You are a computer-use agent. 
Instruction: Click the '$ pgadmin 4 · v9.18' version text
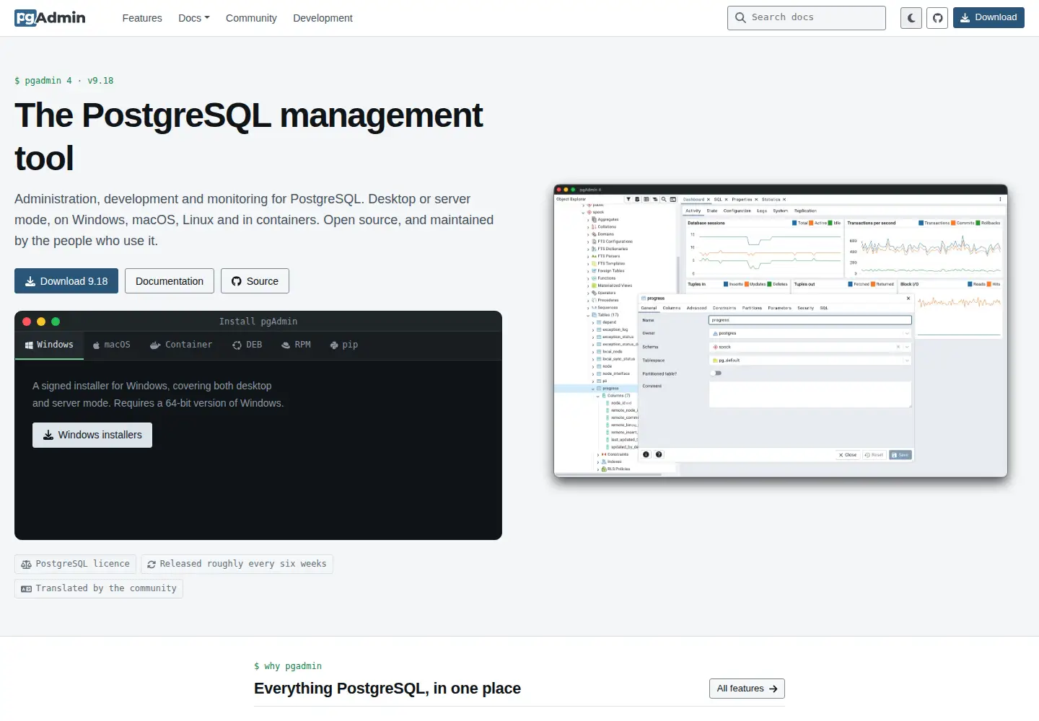(x=64, y=81)
